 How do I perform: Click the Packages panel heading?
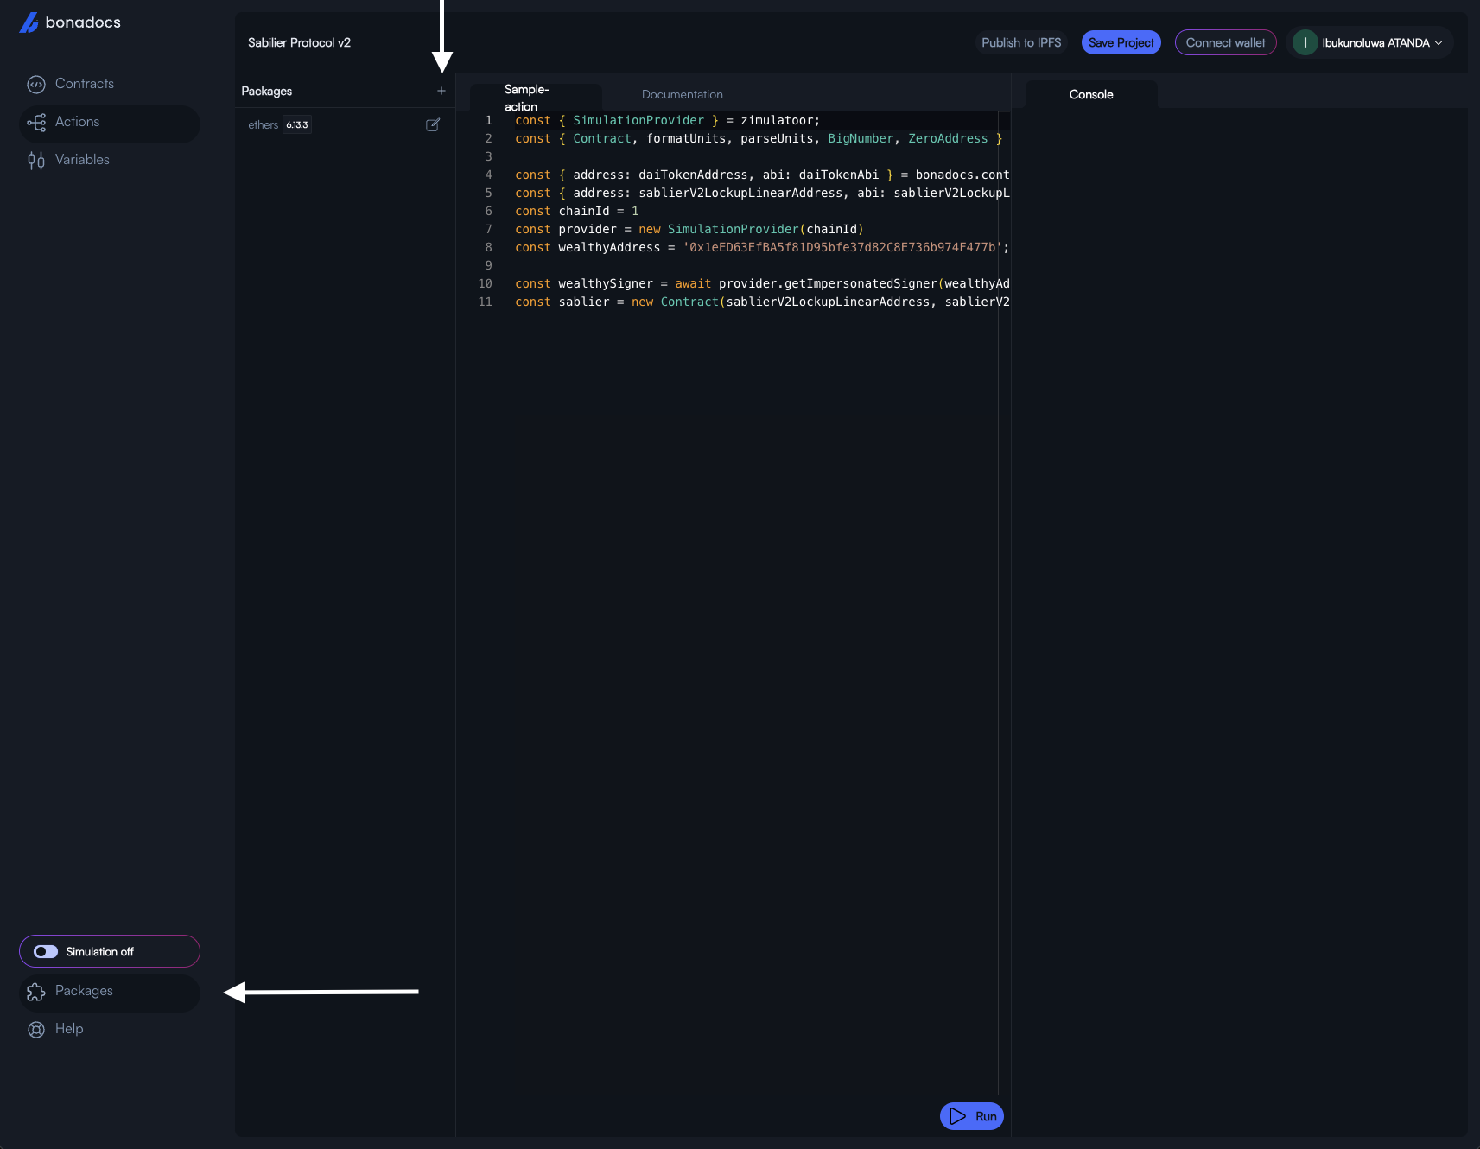click(x=267, y=91)
